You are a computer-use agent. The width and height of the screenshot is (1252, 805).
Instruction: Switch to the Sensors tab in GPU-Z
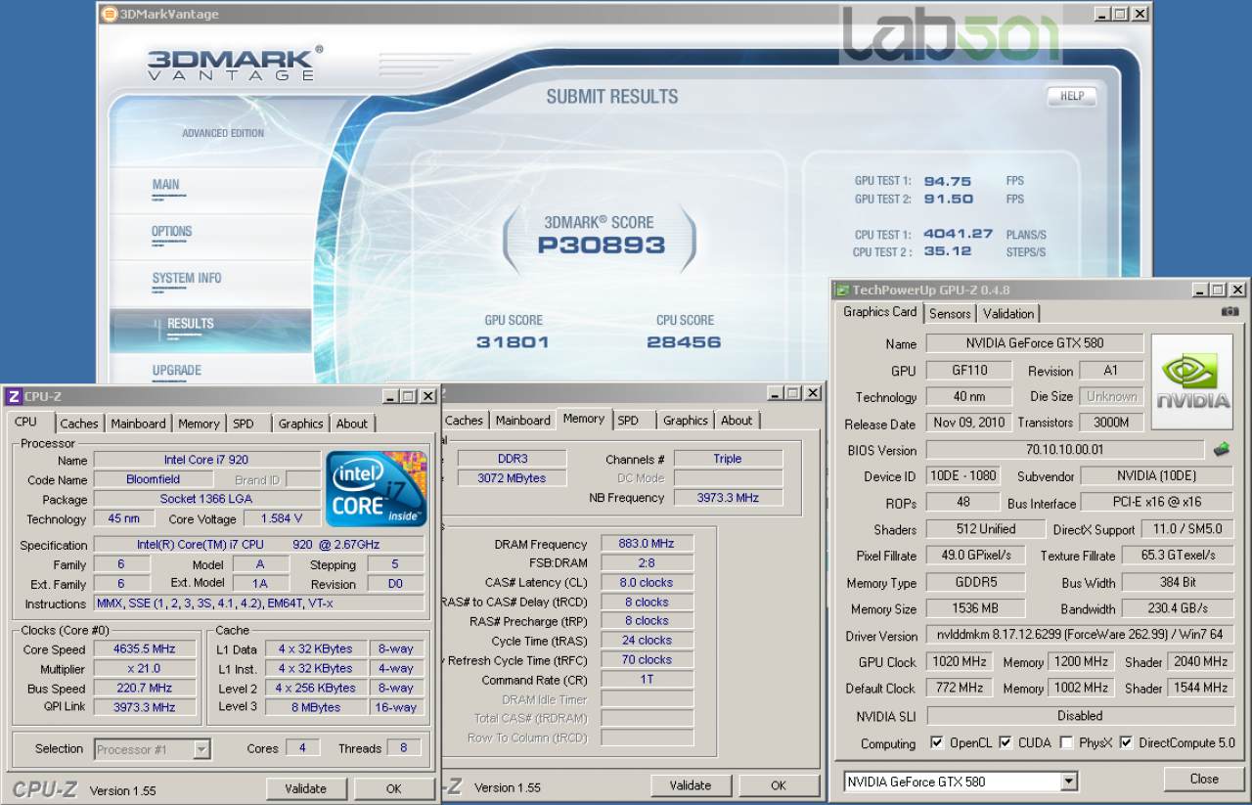[x=950, y=314]
